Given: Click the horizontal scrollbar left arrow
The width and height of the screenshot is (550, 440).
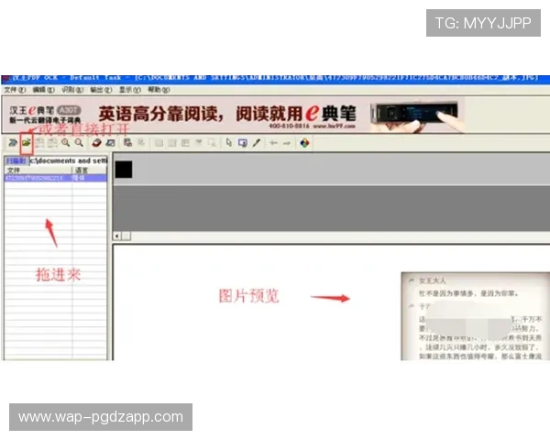Looking at the screenshot, I should click(x=116, y=236).
